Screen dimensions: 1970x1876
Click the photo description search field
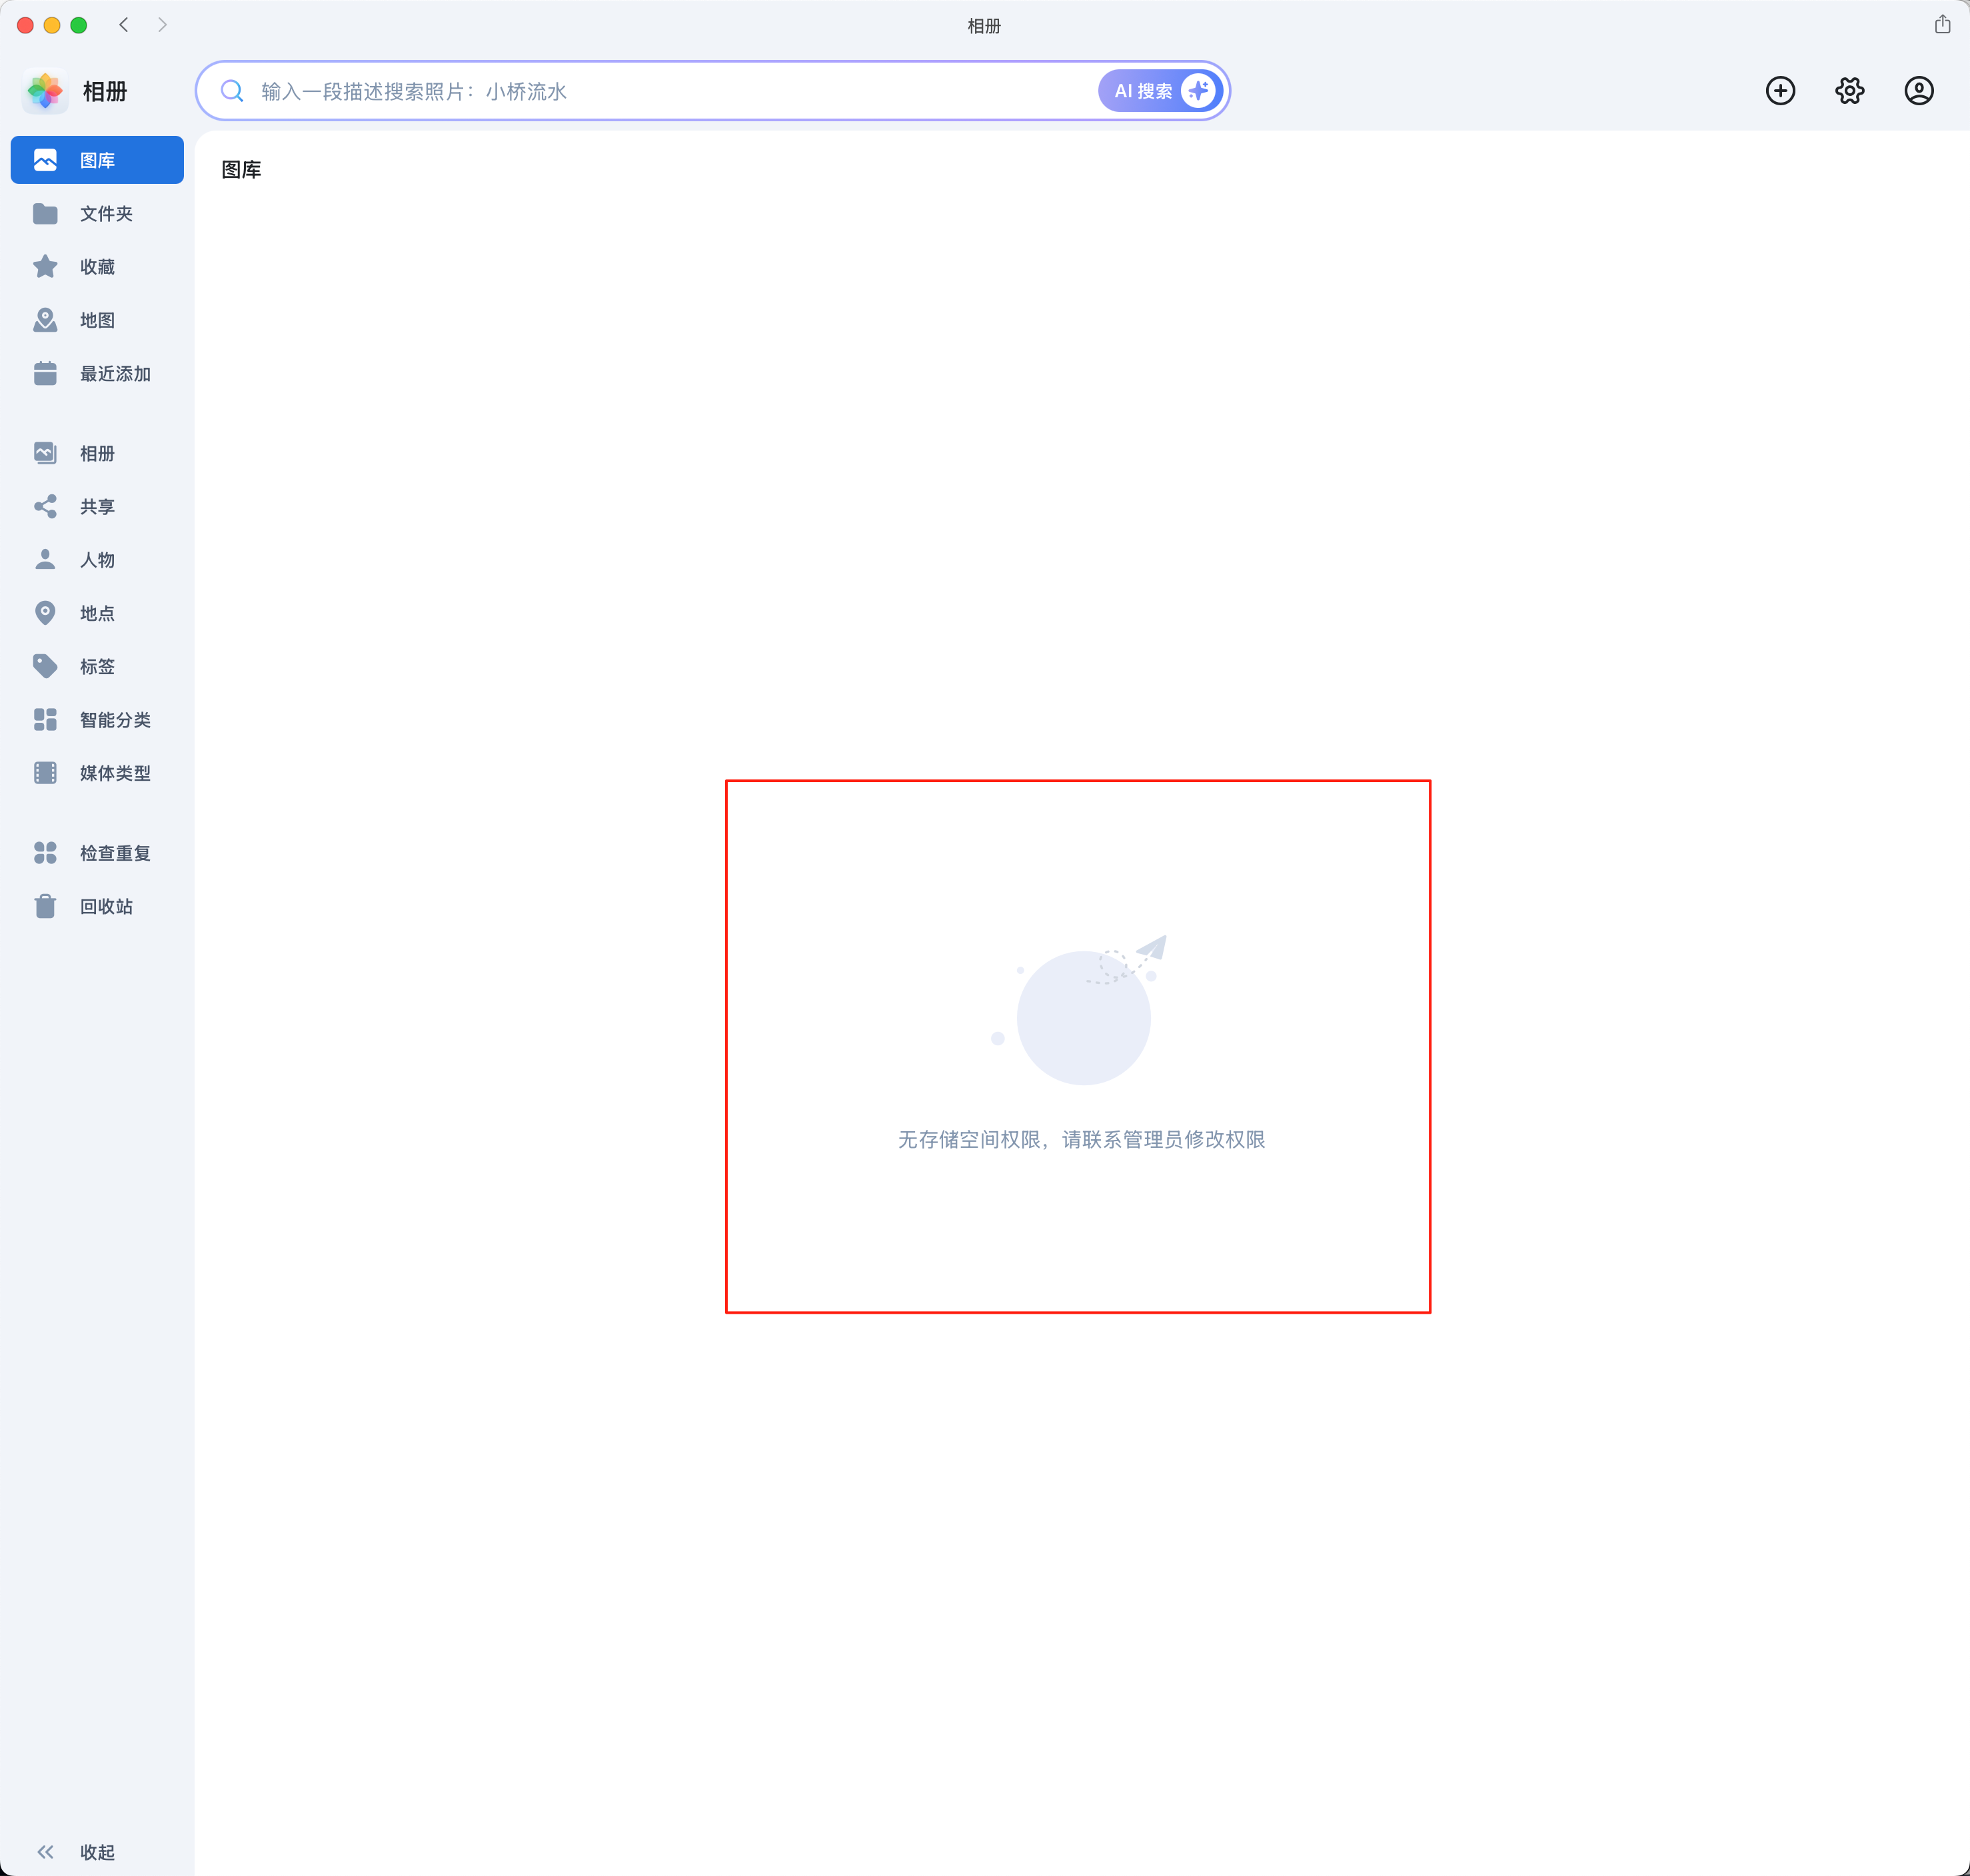[x=660, y=91]
